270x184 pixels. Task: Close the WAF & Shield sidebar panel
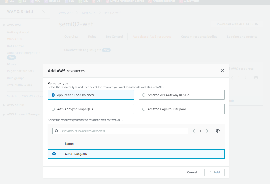(x=43, y=12)
